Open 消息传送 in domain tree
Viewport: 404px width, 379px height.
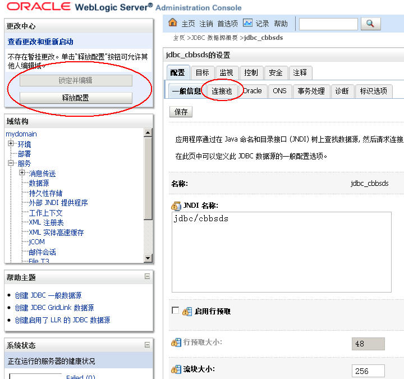coord(42,173)
